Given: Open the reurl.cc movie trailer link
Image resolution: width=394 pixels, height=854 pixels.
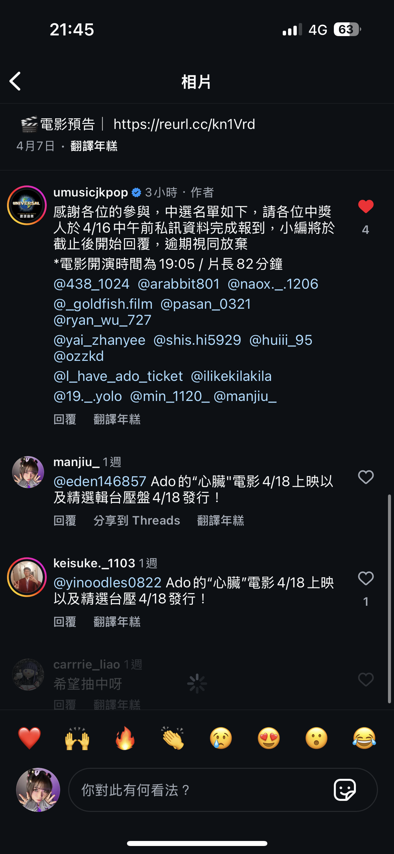Looking at the screenshot, I should click(184, 124).
